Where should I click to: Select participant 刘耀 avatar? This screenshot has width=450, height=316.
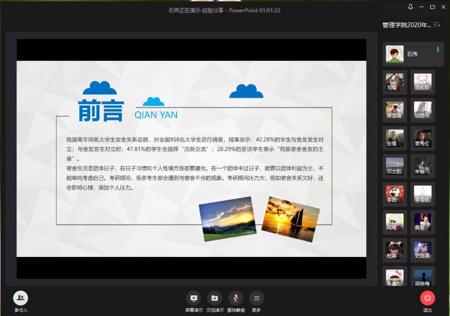[394, 81]
